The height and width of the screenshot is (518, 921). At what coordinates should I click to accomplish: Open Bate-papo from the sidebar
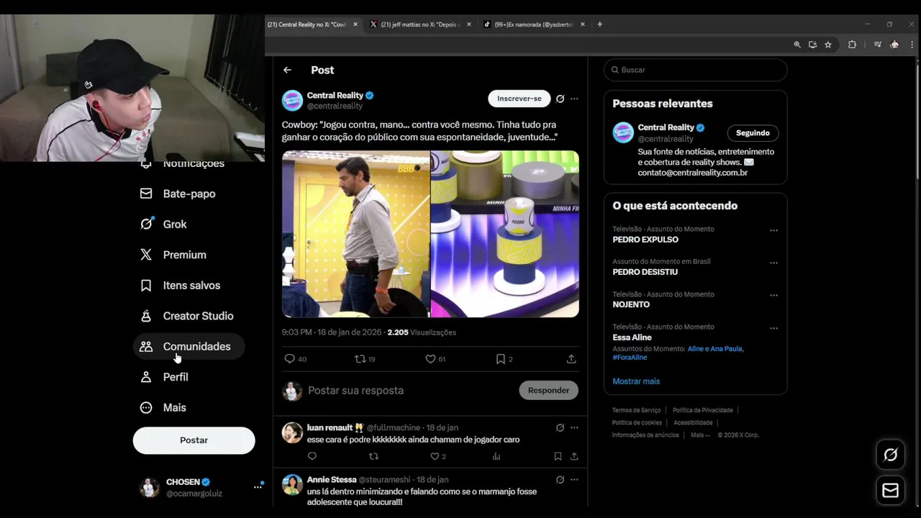[x=178, y=194]
